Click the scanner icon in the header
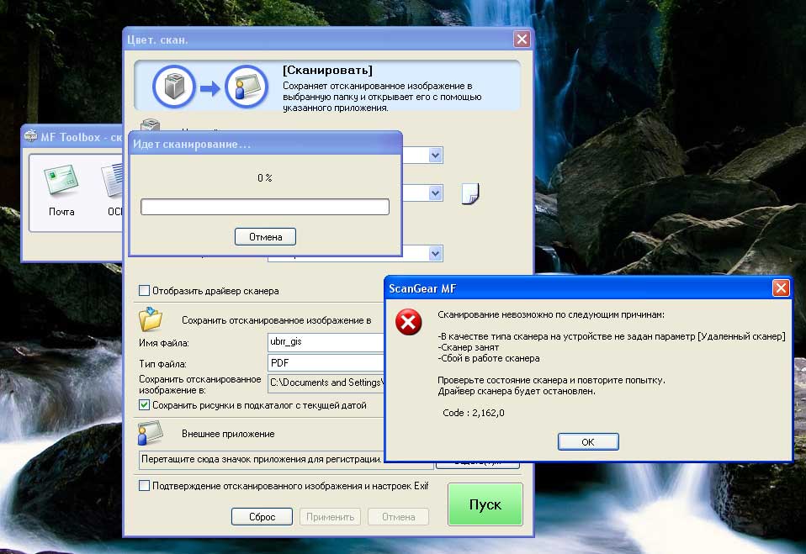 click(174, 87)
